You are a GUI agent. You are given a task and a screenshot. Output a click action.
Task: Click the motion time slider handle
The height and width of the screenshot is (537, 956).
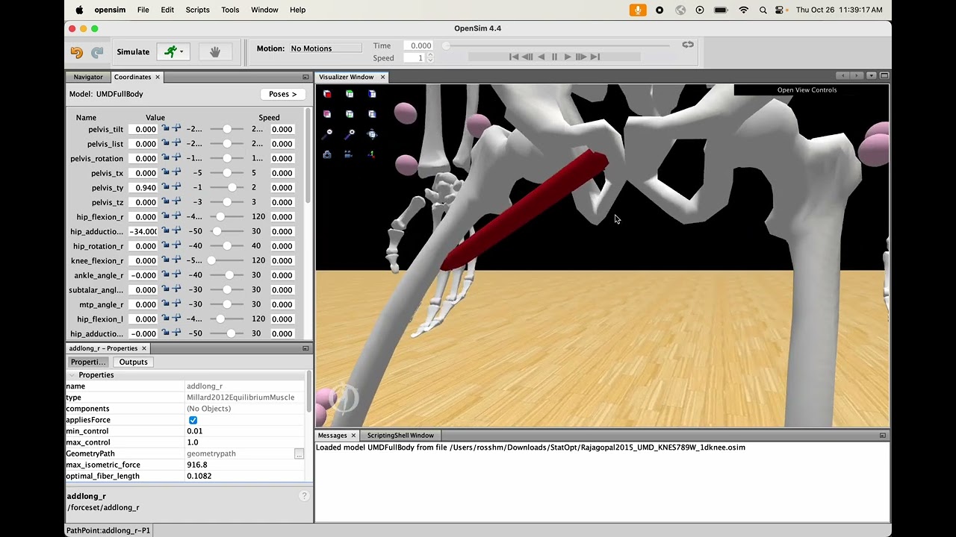coord(446,45)
